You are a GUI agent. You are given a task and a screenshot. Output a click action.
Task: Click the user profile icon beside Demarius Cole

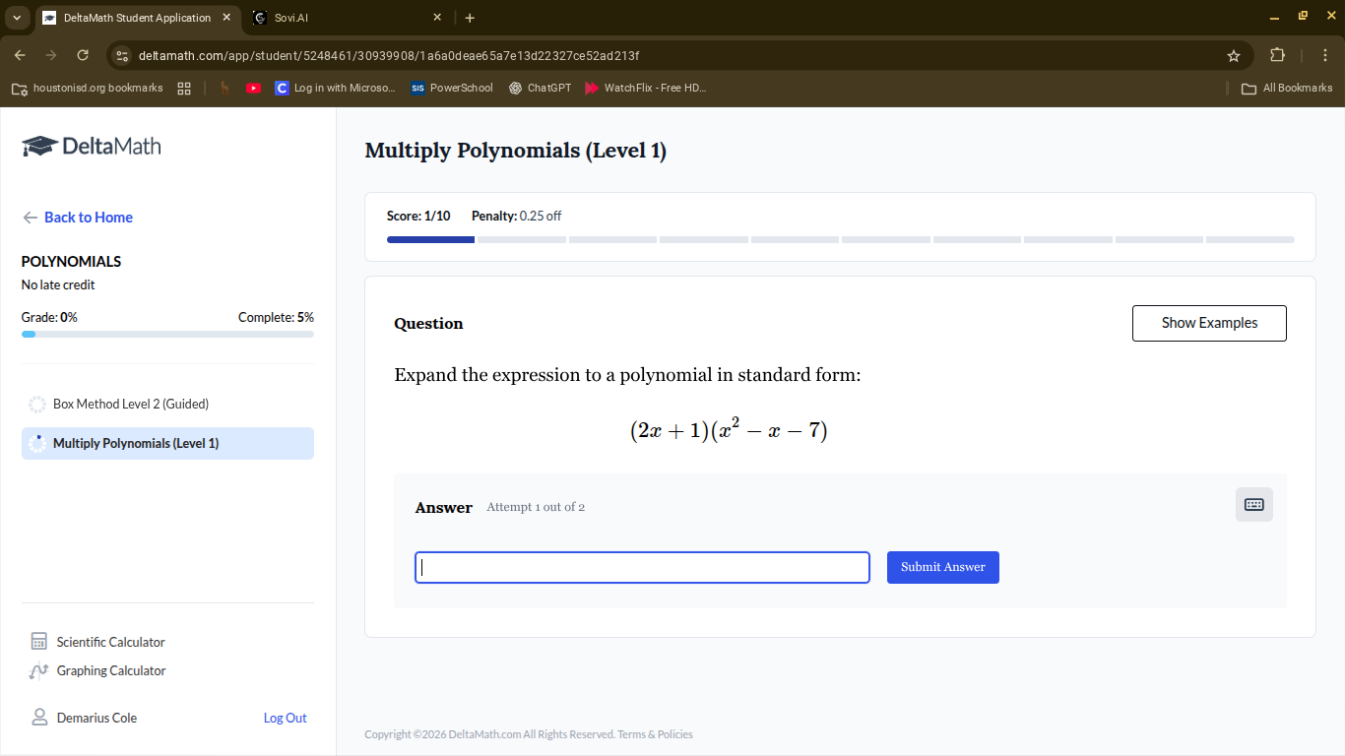[39, 718]
